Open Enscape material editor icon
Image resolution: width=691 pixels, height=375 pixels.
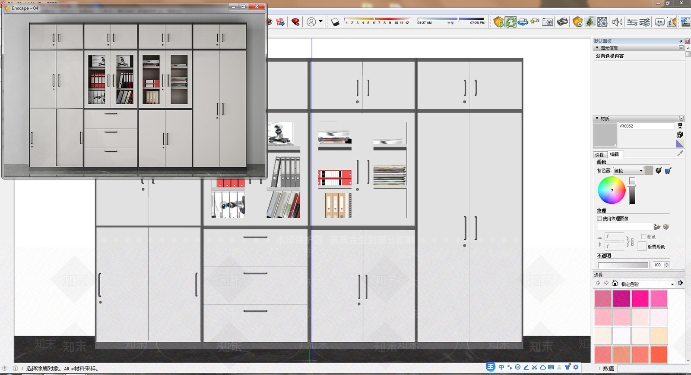point(602,22)
